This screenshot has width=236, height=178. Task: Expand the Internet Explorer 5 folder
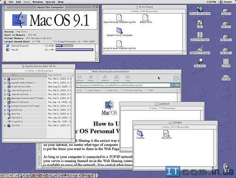point(5,90)
